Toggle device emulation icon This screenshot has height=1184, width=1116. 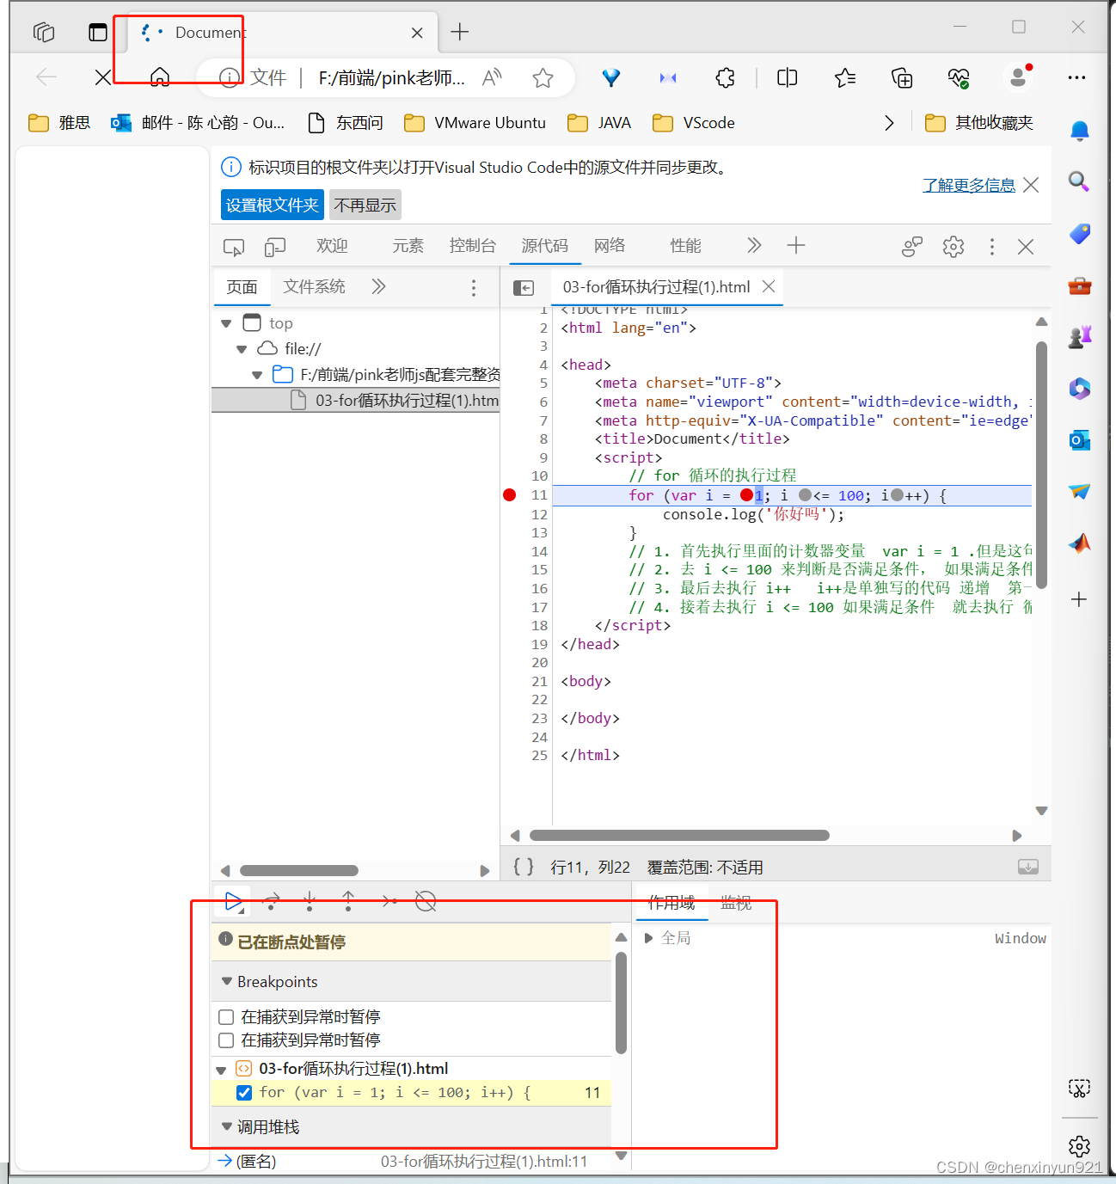[x=275, y=248]
